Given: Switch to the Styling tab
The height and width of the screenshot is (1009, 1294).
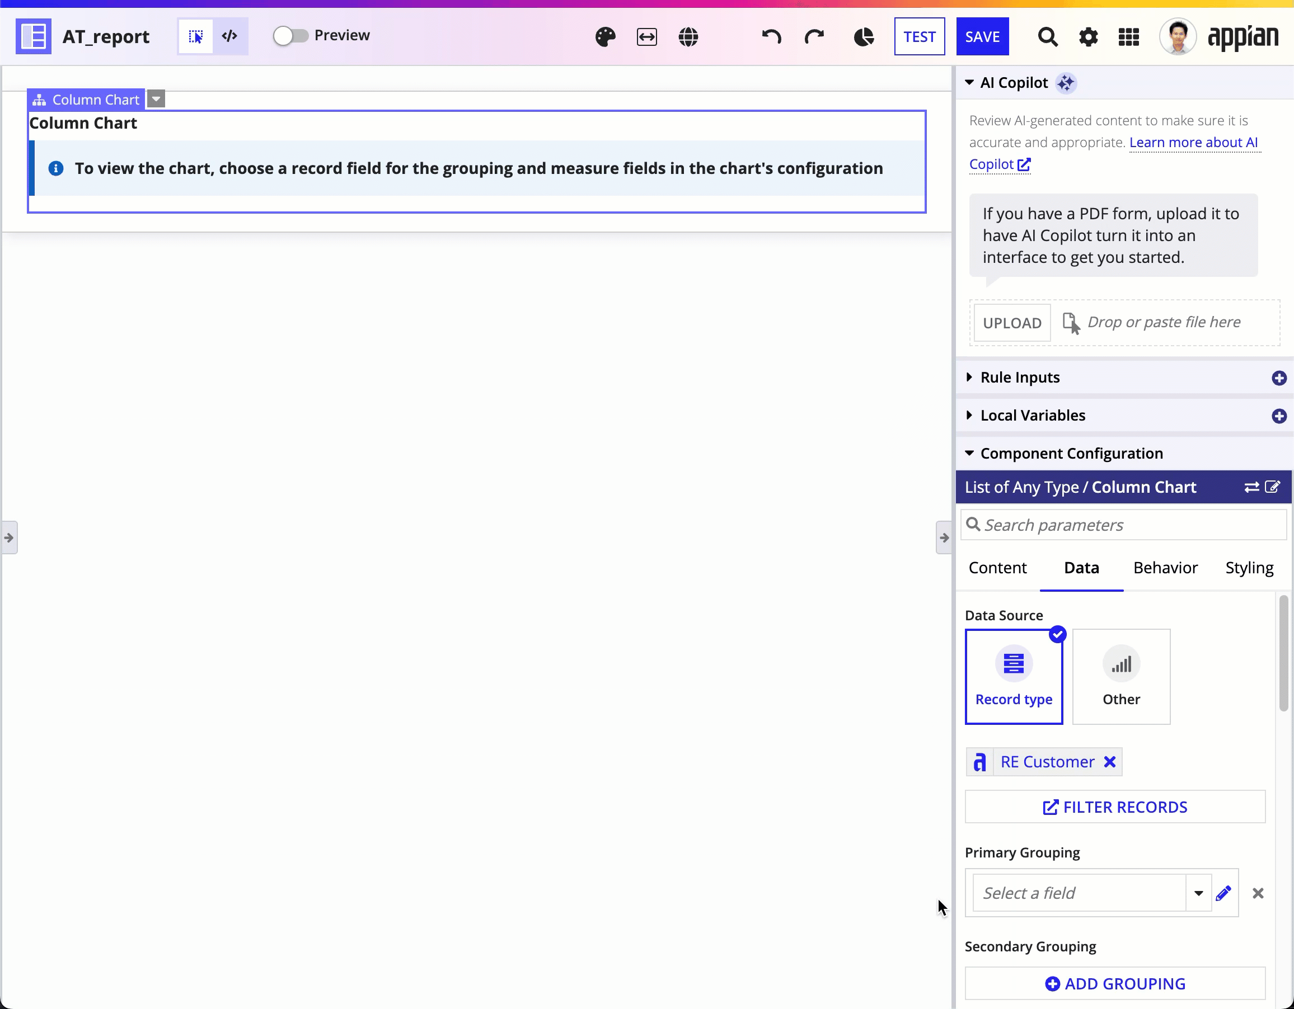Looking at the screenshot, I should [x=1249, y=567].
